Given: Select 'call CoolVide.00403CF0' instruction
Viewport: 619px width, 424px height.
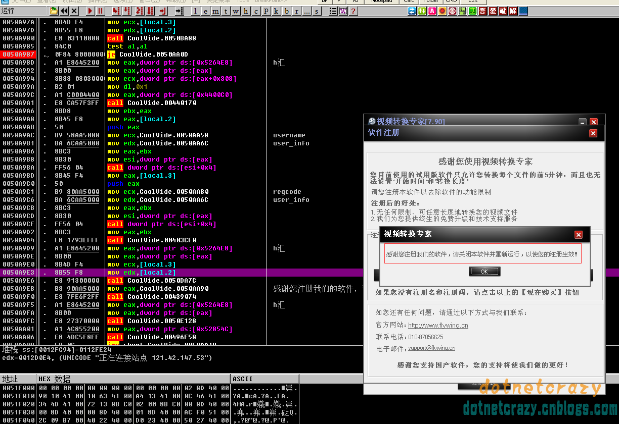Looking at the screenshot, I should 152,240.
